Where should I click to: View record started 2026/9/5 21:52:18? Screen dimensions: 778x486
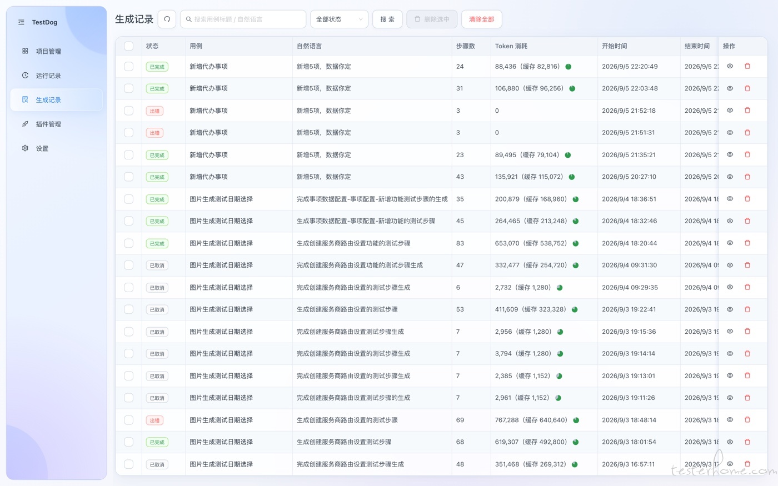[730, 111]
